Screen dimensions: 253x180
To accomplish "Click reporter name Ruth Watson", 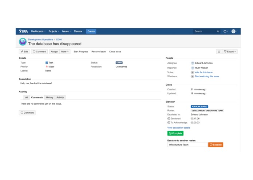I will pyautogui.click(x=202, y=68).
